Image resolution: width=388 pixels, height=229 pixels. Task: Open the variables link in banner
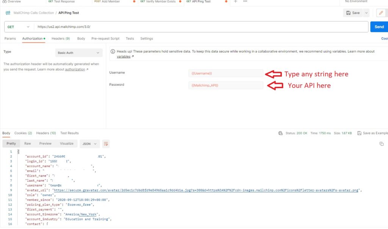[x=124, y=57]
